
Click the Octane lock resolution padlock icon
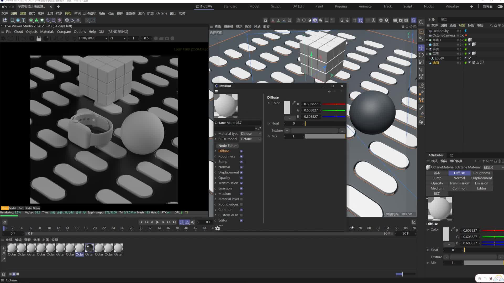39,39
